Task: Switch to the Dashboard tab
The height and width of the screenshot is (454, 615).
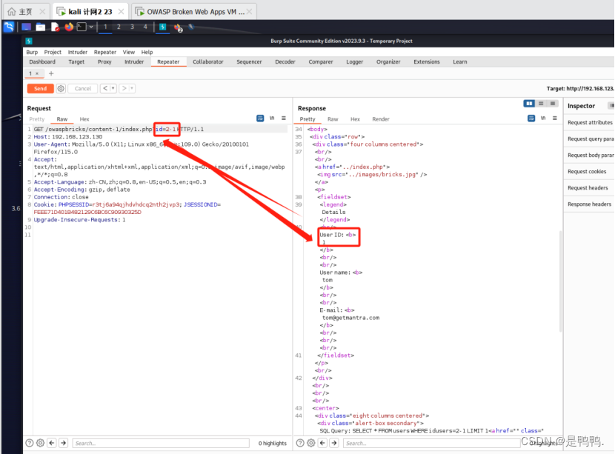Action: tap(42, 62)
